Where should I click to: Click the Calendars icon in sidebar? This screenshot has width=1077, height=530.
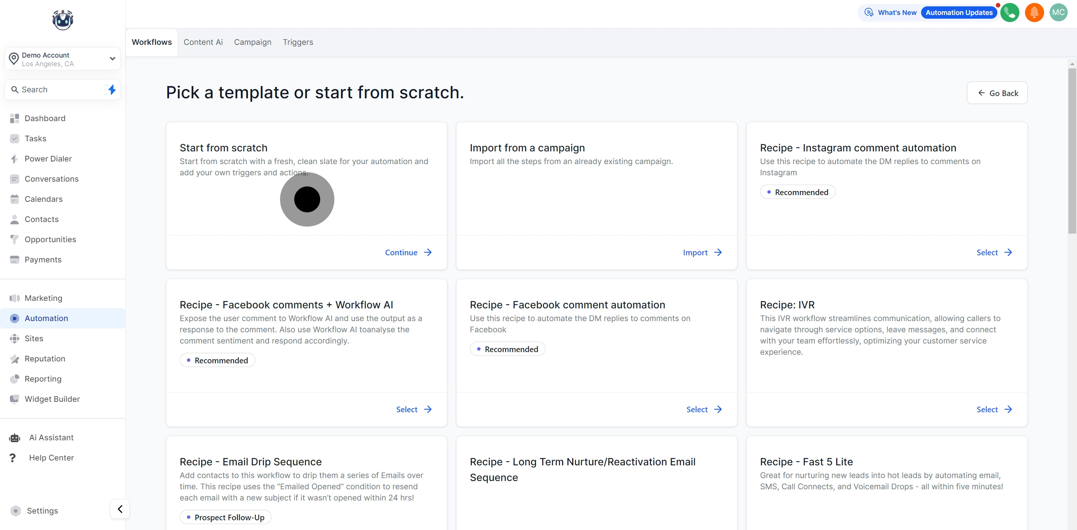tap(15, 199)
